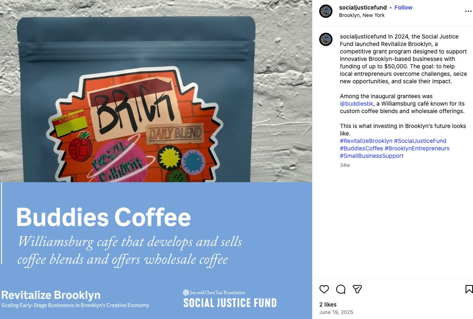The height and width of the screenshot is (319, 473).
Task: Click the Buddies Coffee post image
Action: [x=156, y=159]
